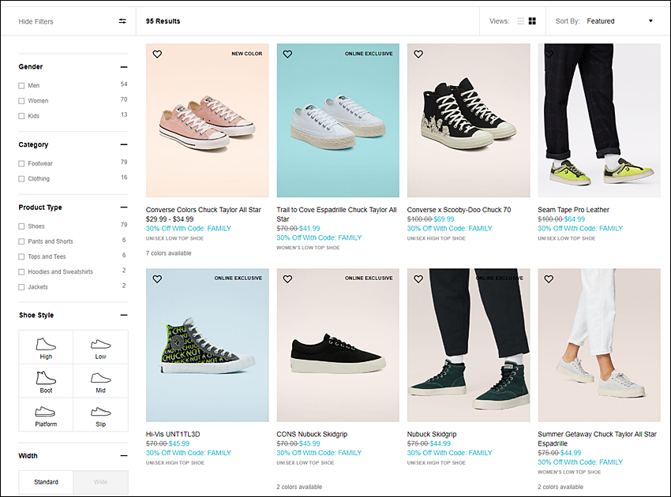Check the Shoes product type
The width and height of the screenshot is (671, 497).
[x=21, y=226]
